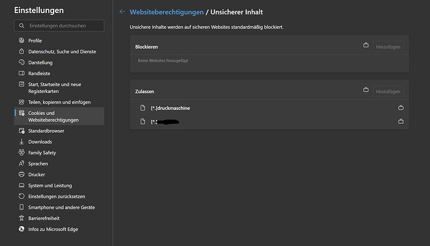Click the Drucker printer icon
Image resolution: width=430 pixels, height=246 pixels.
(21, 174)
